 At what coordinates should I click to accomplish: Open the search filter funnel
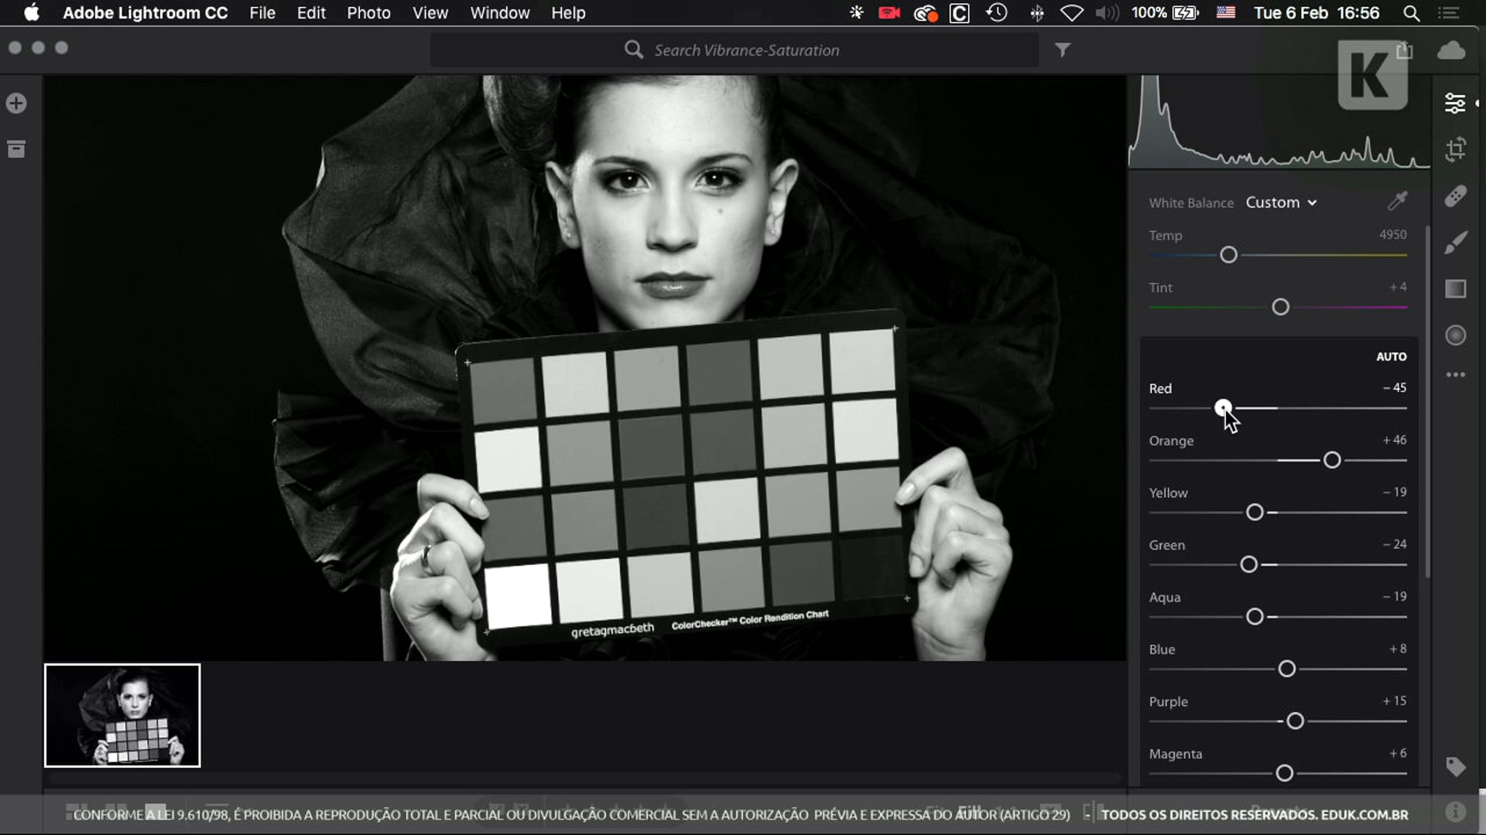[1063, 50]
